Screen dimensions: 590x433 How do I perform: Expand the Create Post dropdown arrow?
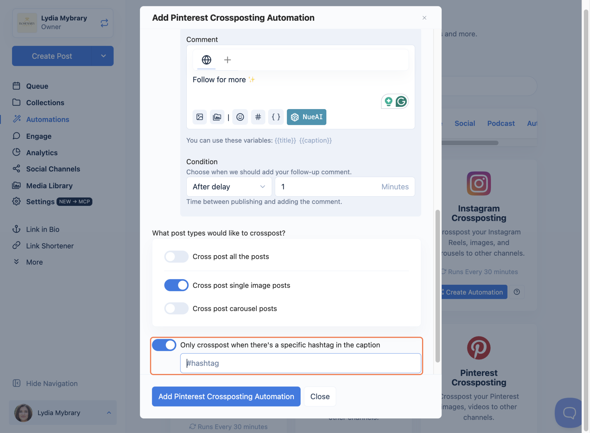[103, 56]
